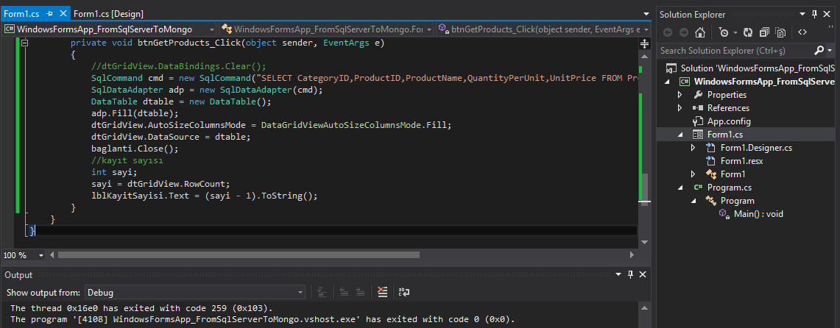Click the Show All Files icon

(x=779, y=32)
